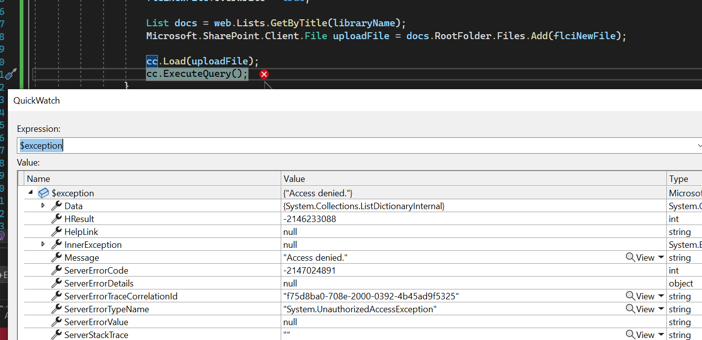Select the HResult value -2146233088
Screen dimensions: 702x340
coord(309,219)
